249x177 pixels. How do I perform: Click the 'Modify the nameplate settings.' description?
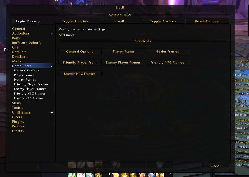click(82, 29)
